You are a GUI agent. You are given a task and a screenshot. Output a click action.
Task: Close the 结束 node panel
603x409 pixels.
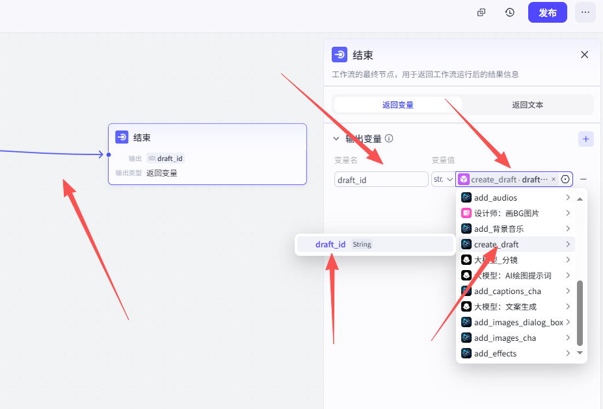(x=584, y=55)
